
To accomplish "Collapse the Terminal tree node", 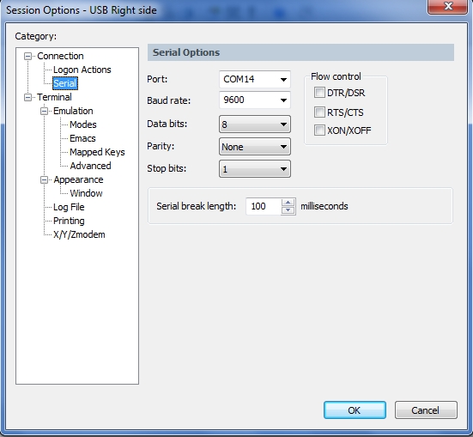I will click(27, 98).
